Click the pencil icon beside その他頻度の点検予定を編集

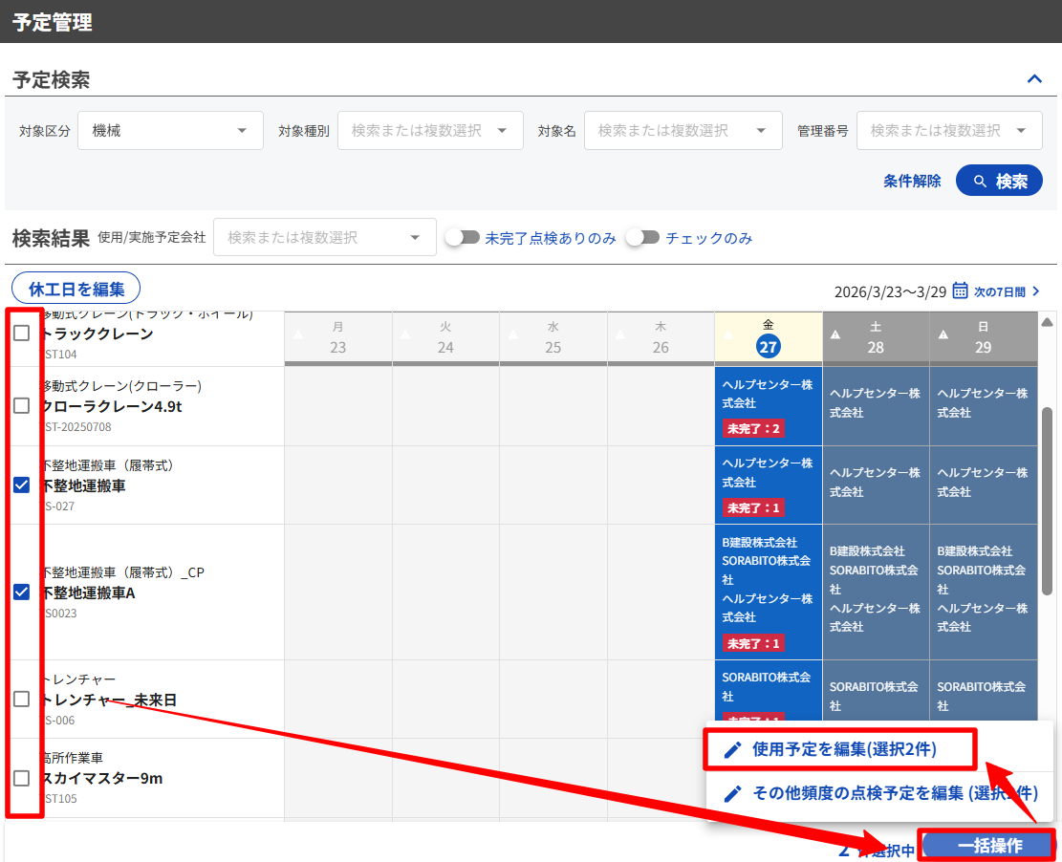click(x=732, y=793)
